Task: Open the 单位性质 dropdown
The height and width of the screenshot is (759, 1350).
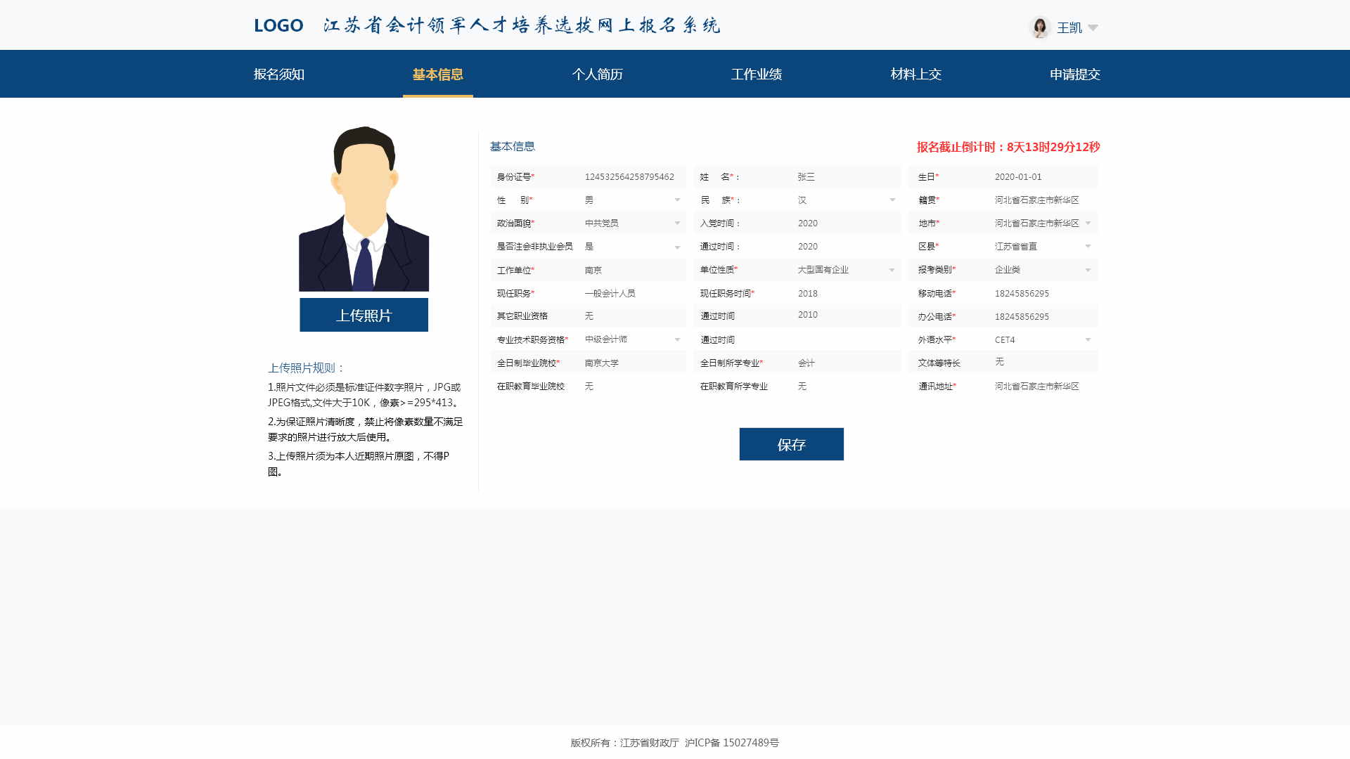Action: pos(892,270)
